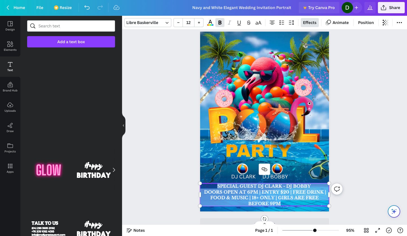This screenshot has width=407, height=236.
Task: Expand the Happy Birthday templates row
Action: [114, 170]
